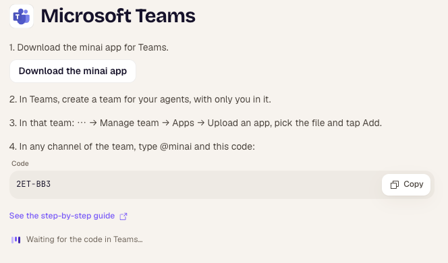Click the Download the minai app button

pos(73,71)
